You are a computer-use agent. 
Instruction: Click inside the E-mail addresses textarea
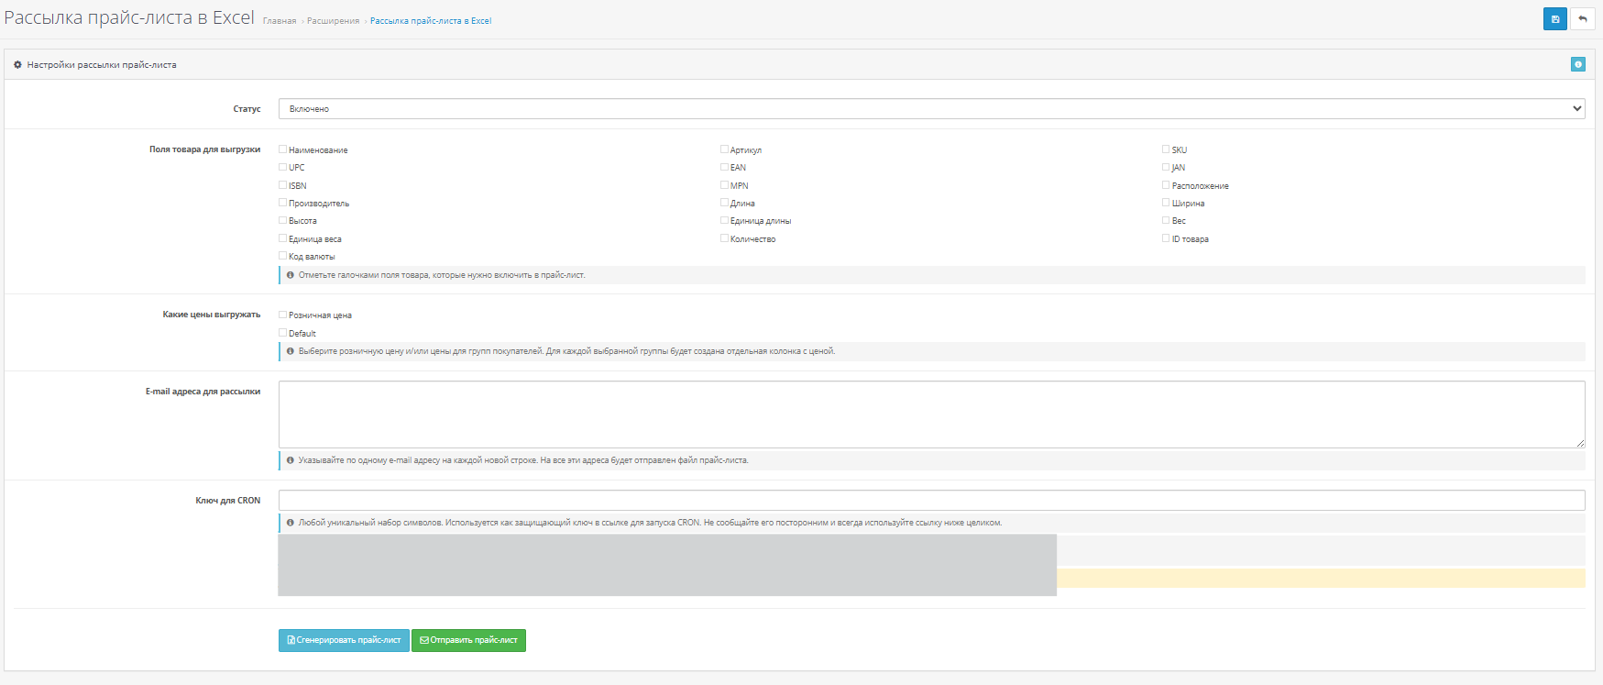(931, 414)
